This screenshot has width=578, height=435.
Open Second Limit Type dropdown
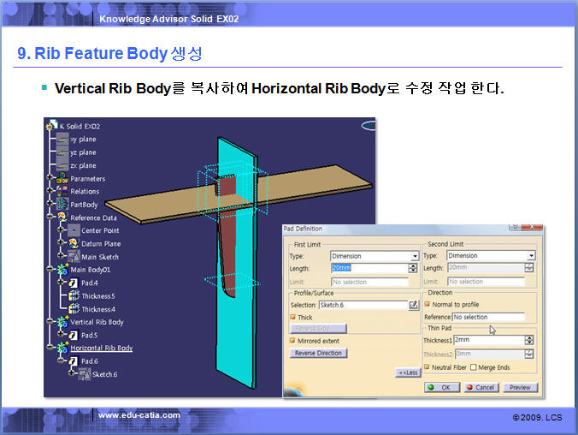531,256
